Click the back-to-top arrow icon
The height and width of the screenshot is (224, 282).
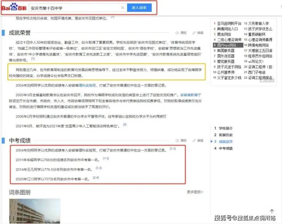(272, 211)
